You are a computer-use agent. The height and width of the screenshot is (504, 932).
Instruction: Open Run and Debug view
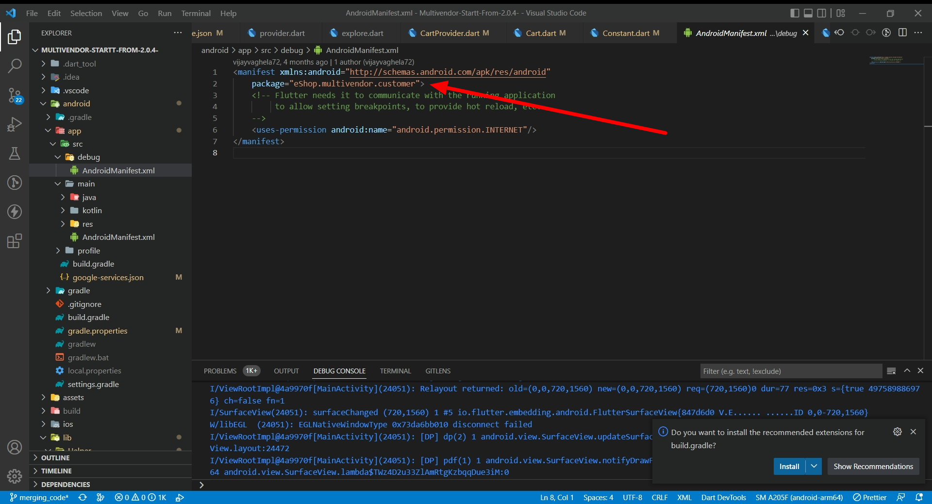[x=15, y=125]
